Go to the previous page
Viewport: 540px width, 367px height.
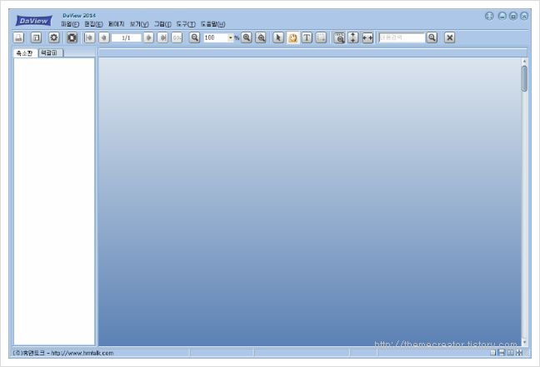(104, 37)
